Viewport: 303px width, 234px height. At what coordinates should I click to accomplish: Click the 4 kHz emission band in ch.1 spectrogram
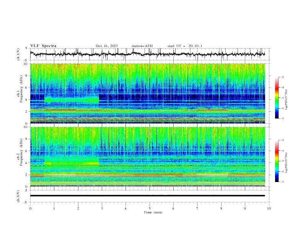point(72,100)
